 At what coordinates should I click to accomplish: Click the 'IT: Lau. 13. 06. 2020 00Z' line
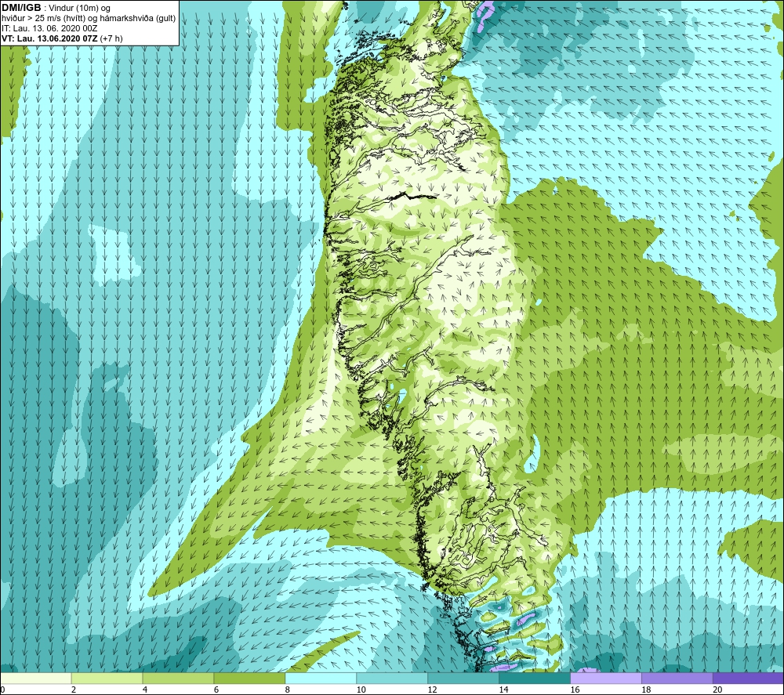coord(49,28)
